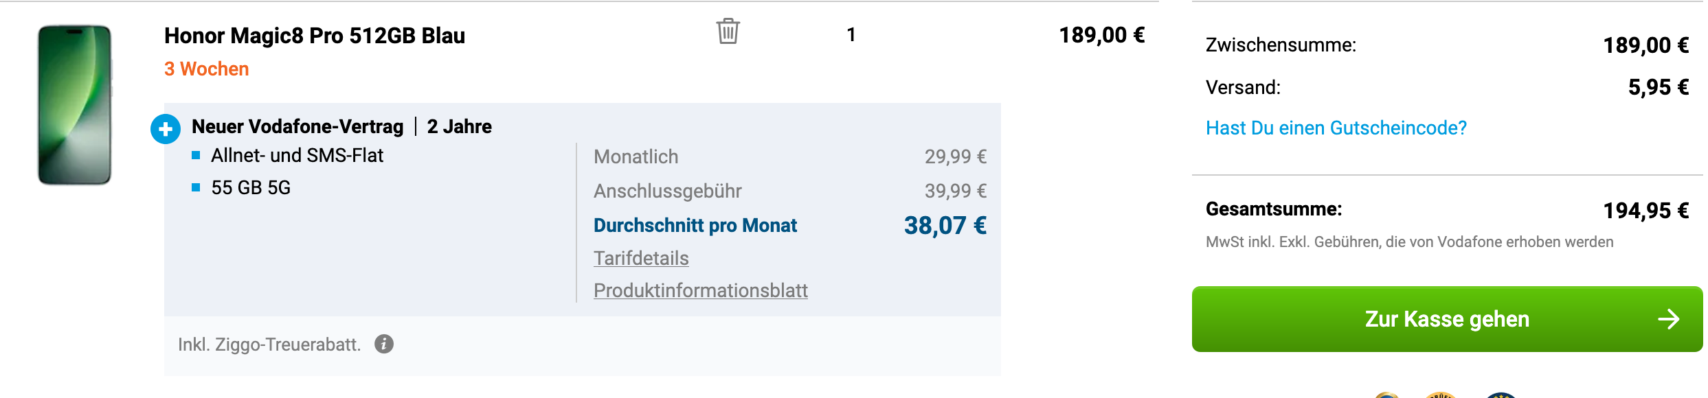This screenshot has height=398, width=1708.
Task: Open the Produktinformationsblatt link
Action: tap(700, 290)
